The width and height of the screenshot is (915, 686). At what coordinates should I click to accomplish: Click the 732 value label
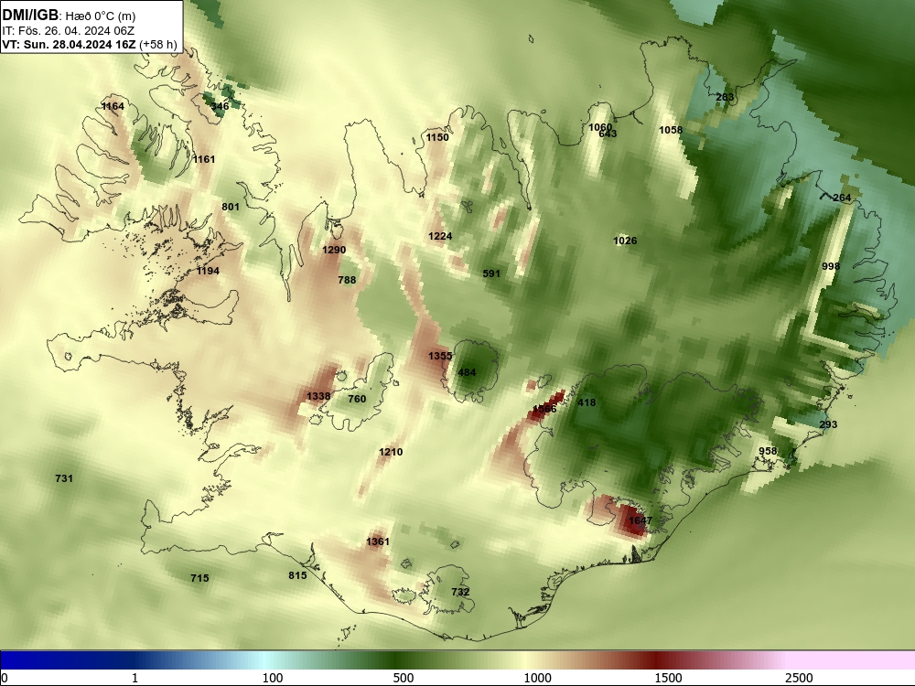460,592
